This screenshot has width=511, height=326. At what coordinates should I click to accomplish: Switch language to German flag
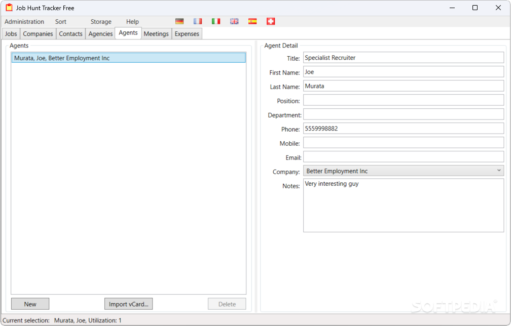(x=179, y=21)
